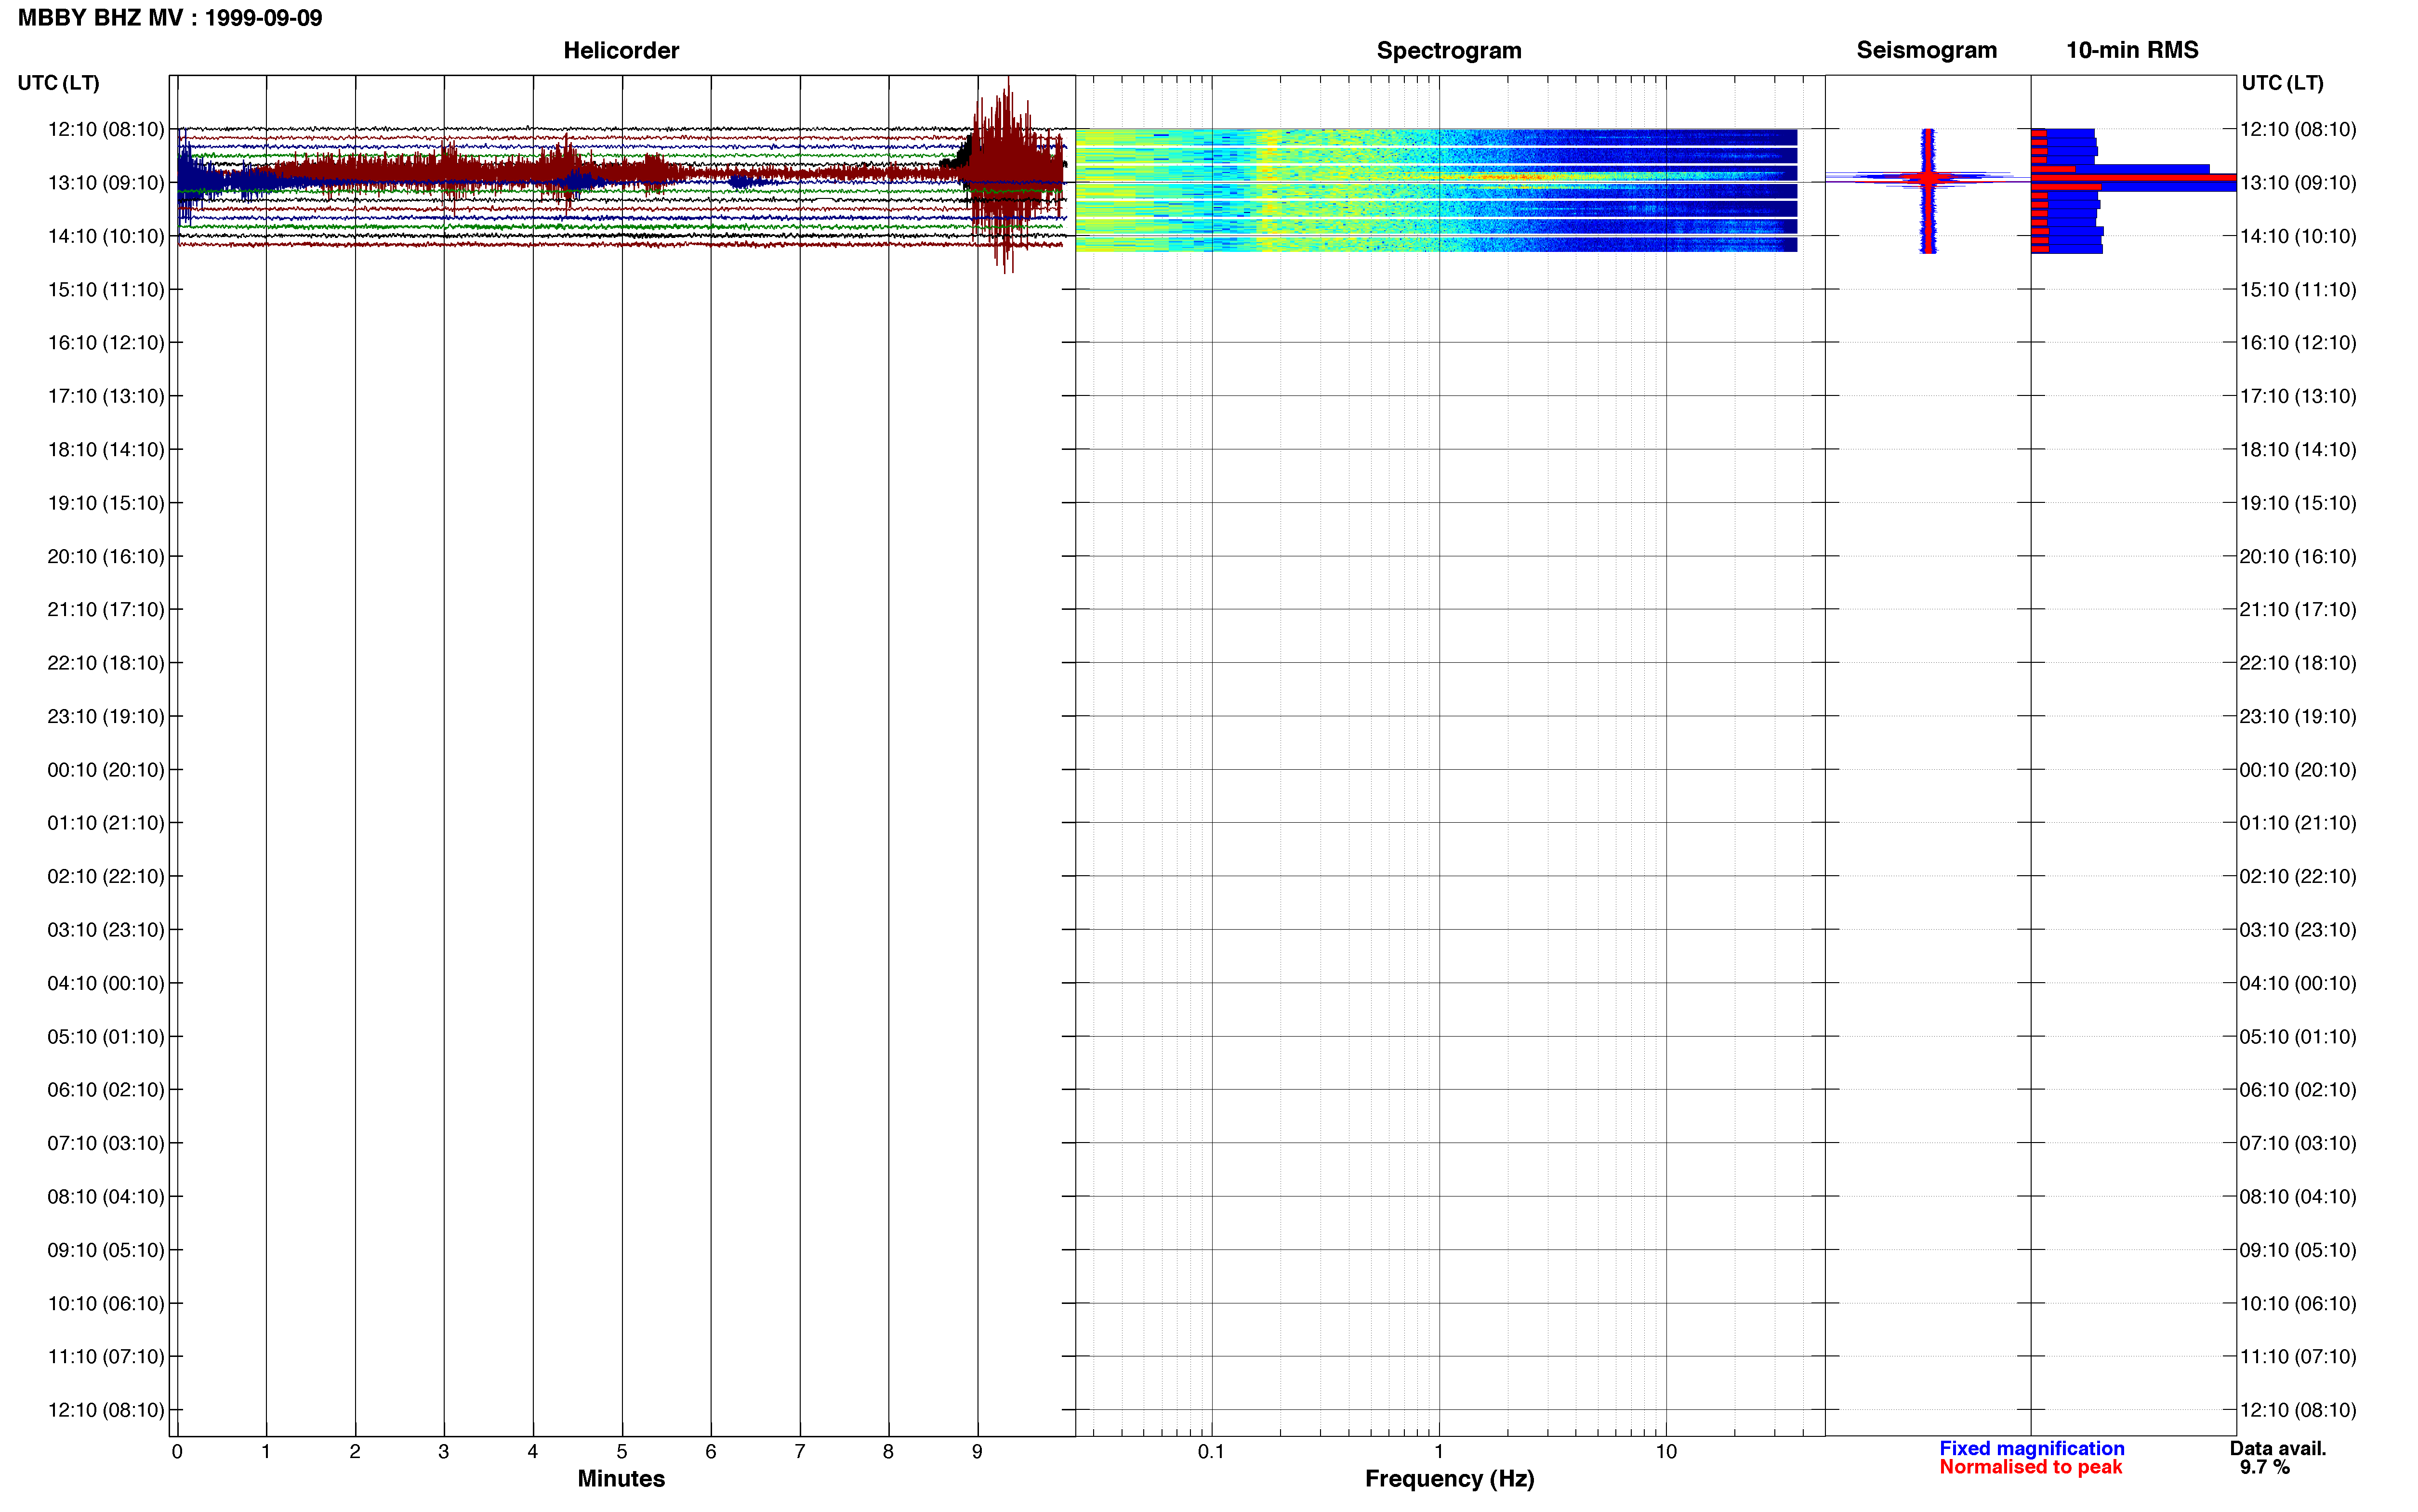Click the '3' tick on the Minutes axis
This screenshot has width=2418, height=1512.
coord(444,1452)
